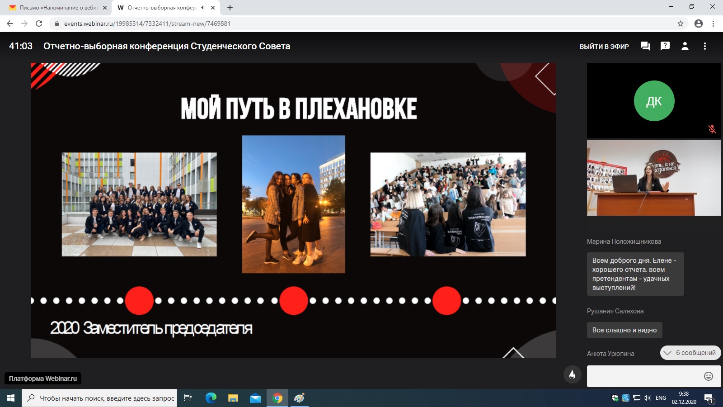Reload the webinar page
Viewport: 723px width, 407px height.
pyautogui.click(x=39, y=24)
